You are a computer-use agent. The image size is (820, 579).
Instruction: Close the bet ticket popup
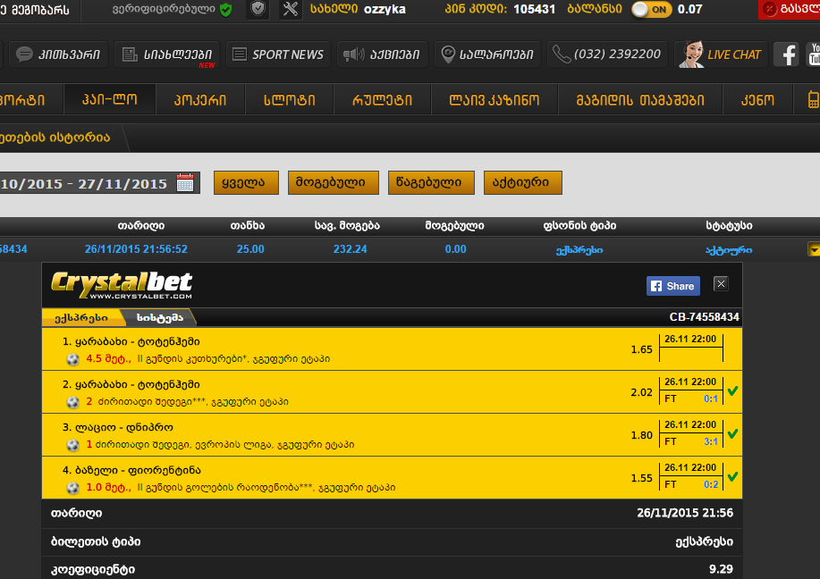click(721, 284)
